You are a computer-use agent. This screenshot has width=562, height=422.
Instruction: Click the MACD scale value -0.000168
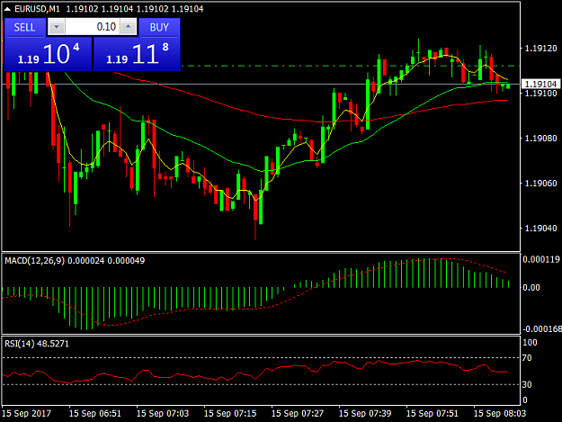542,328
